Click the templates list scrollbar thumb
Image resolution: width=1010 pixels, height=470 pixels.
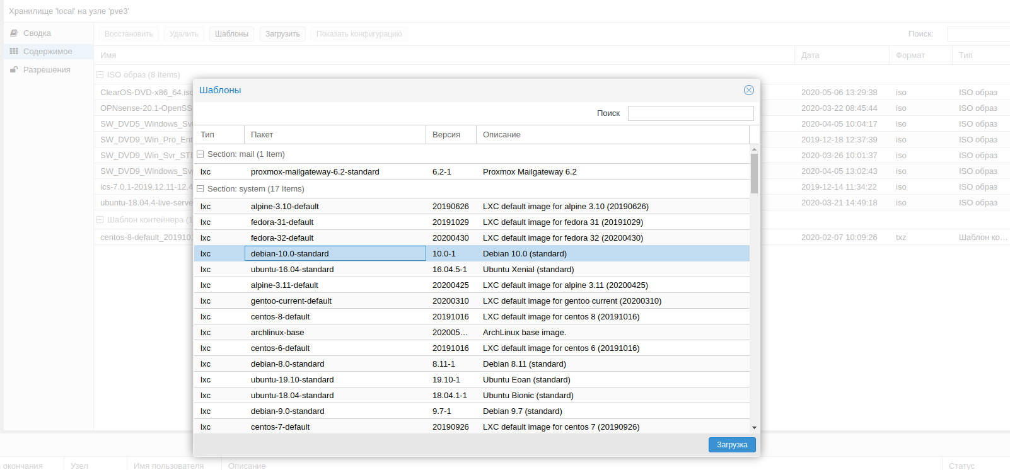754,173
